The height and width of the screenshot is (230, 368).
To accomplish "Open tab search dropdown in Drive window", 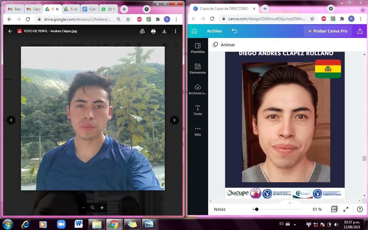I will [147, 9].
